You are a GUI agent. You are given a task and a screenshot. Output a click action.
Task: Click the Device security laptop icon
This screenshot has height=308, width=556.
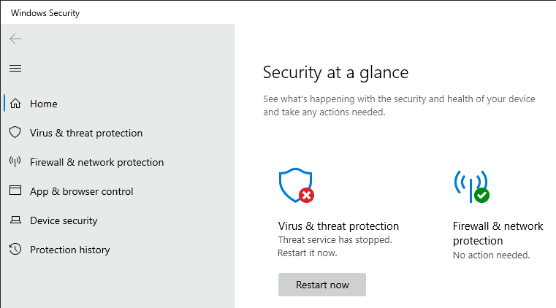(x=15, y=220)
